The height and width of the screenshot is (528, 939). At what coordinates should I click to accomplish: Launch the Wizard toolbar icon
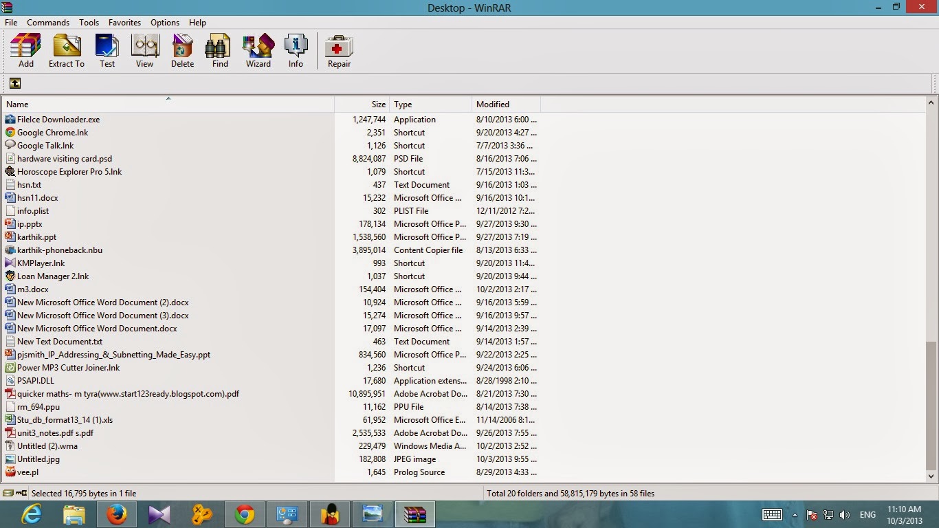[258, 46]
